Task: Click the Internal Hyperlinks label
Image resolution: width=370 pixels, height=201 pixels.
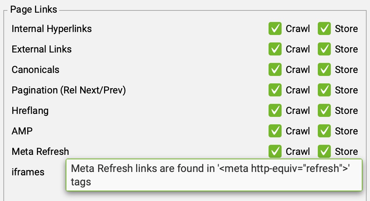Action: click(51, 29)
